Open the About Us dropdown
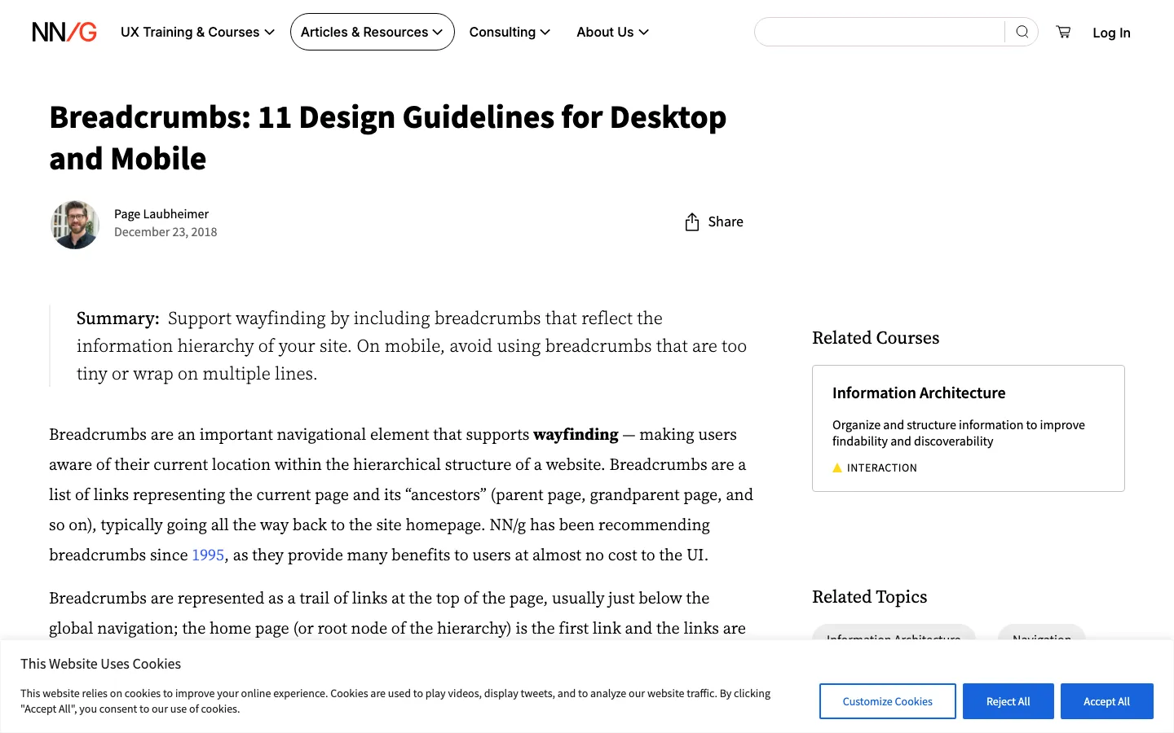The width and height of the screenshot is (1174, 733). coord(612,32)
